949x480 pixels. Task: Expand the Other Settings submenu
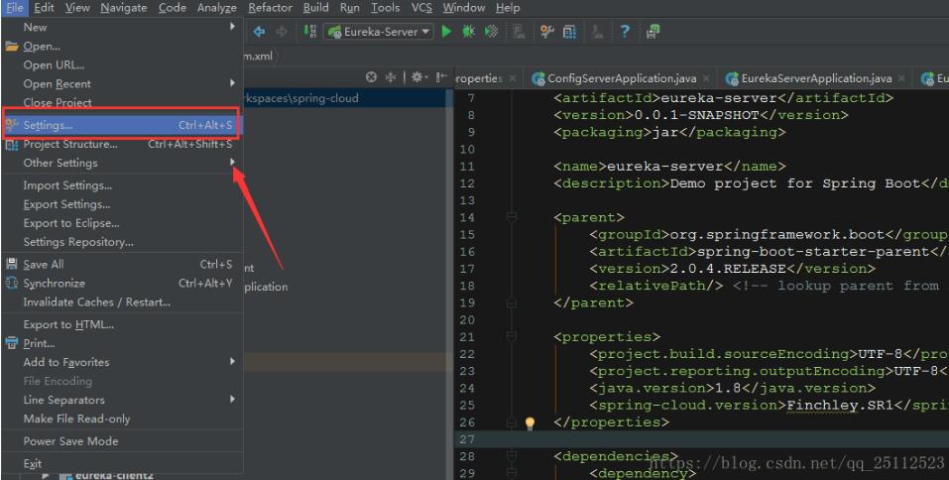click(60, 163)
